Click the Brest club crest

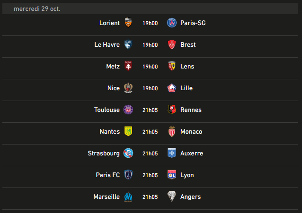tap(172, 44)
